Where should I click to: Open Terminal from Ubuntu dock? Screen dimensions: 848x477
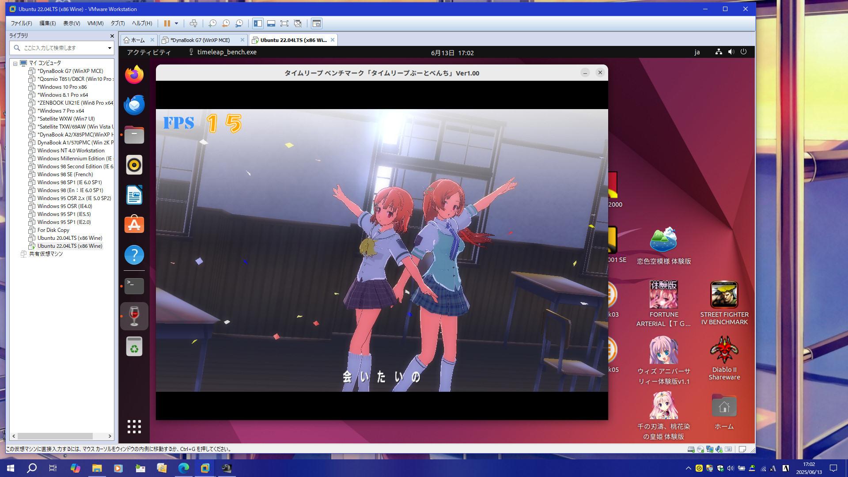134,286
